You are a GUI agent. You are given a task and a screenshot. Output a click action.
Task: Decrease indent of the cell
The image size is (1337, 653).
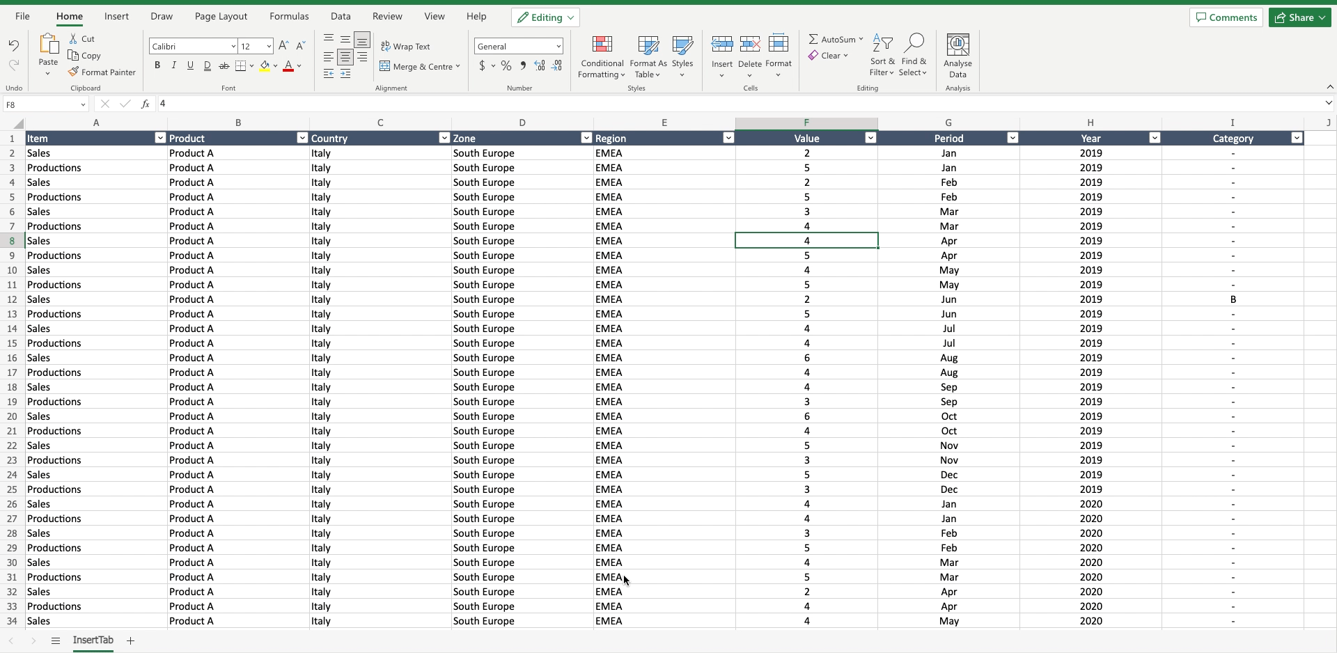(x=329, y=74)
